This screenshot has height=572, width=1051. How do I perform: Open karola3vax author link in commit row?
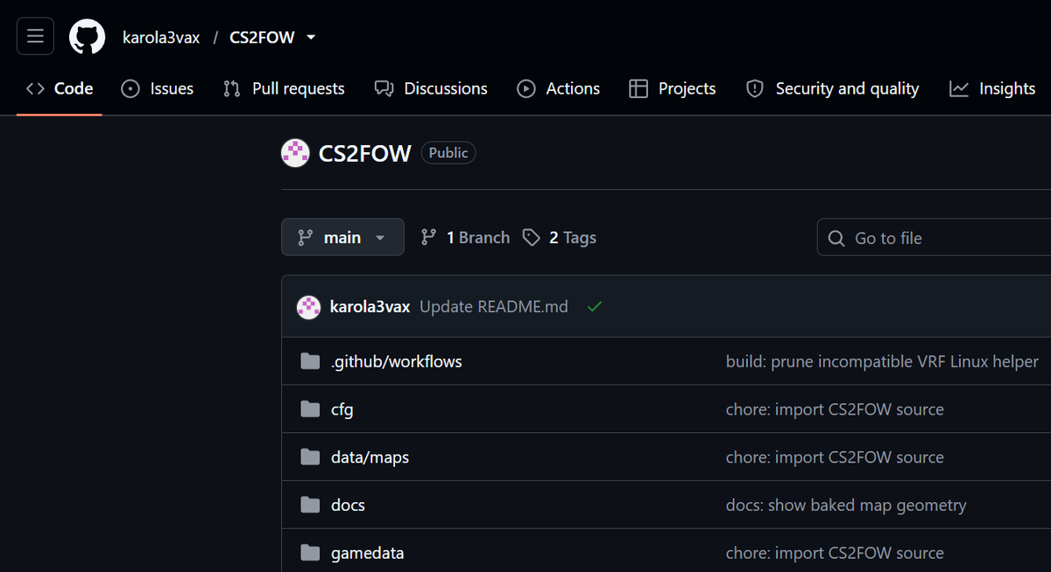[370, 307]
